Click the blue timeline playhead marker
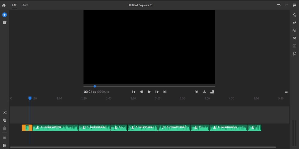The width and height of the screenshot is (299, 149). tap(30, 98)
